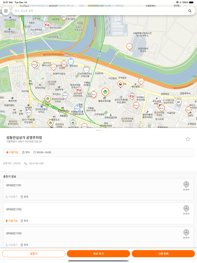Open charger row SF00021701
Screen dimensions: 197x263
[x=98, y=189]
